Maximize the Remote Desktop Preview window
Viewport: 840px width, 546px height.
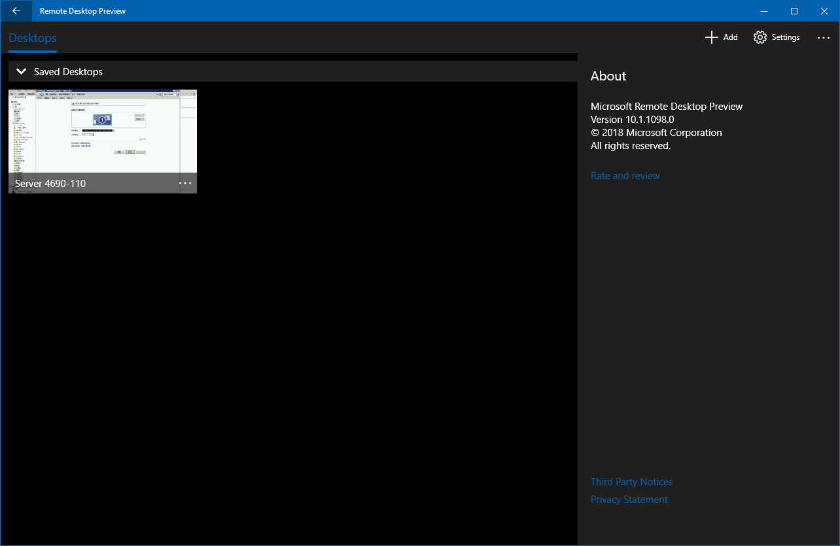794,10
